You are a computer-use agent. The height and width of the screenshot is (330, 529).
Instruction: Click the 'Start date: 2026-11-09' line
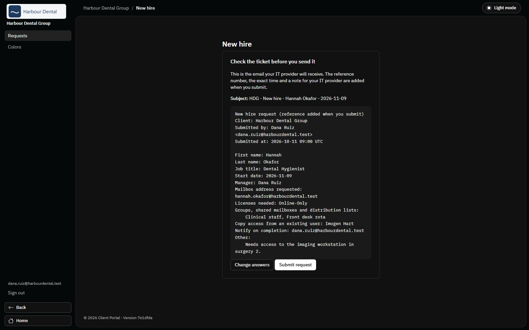(x=264, y=176)
